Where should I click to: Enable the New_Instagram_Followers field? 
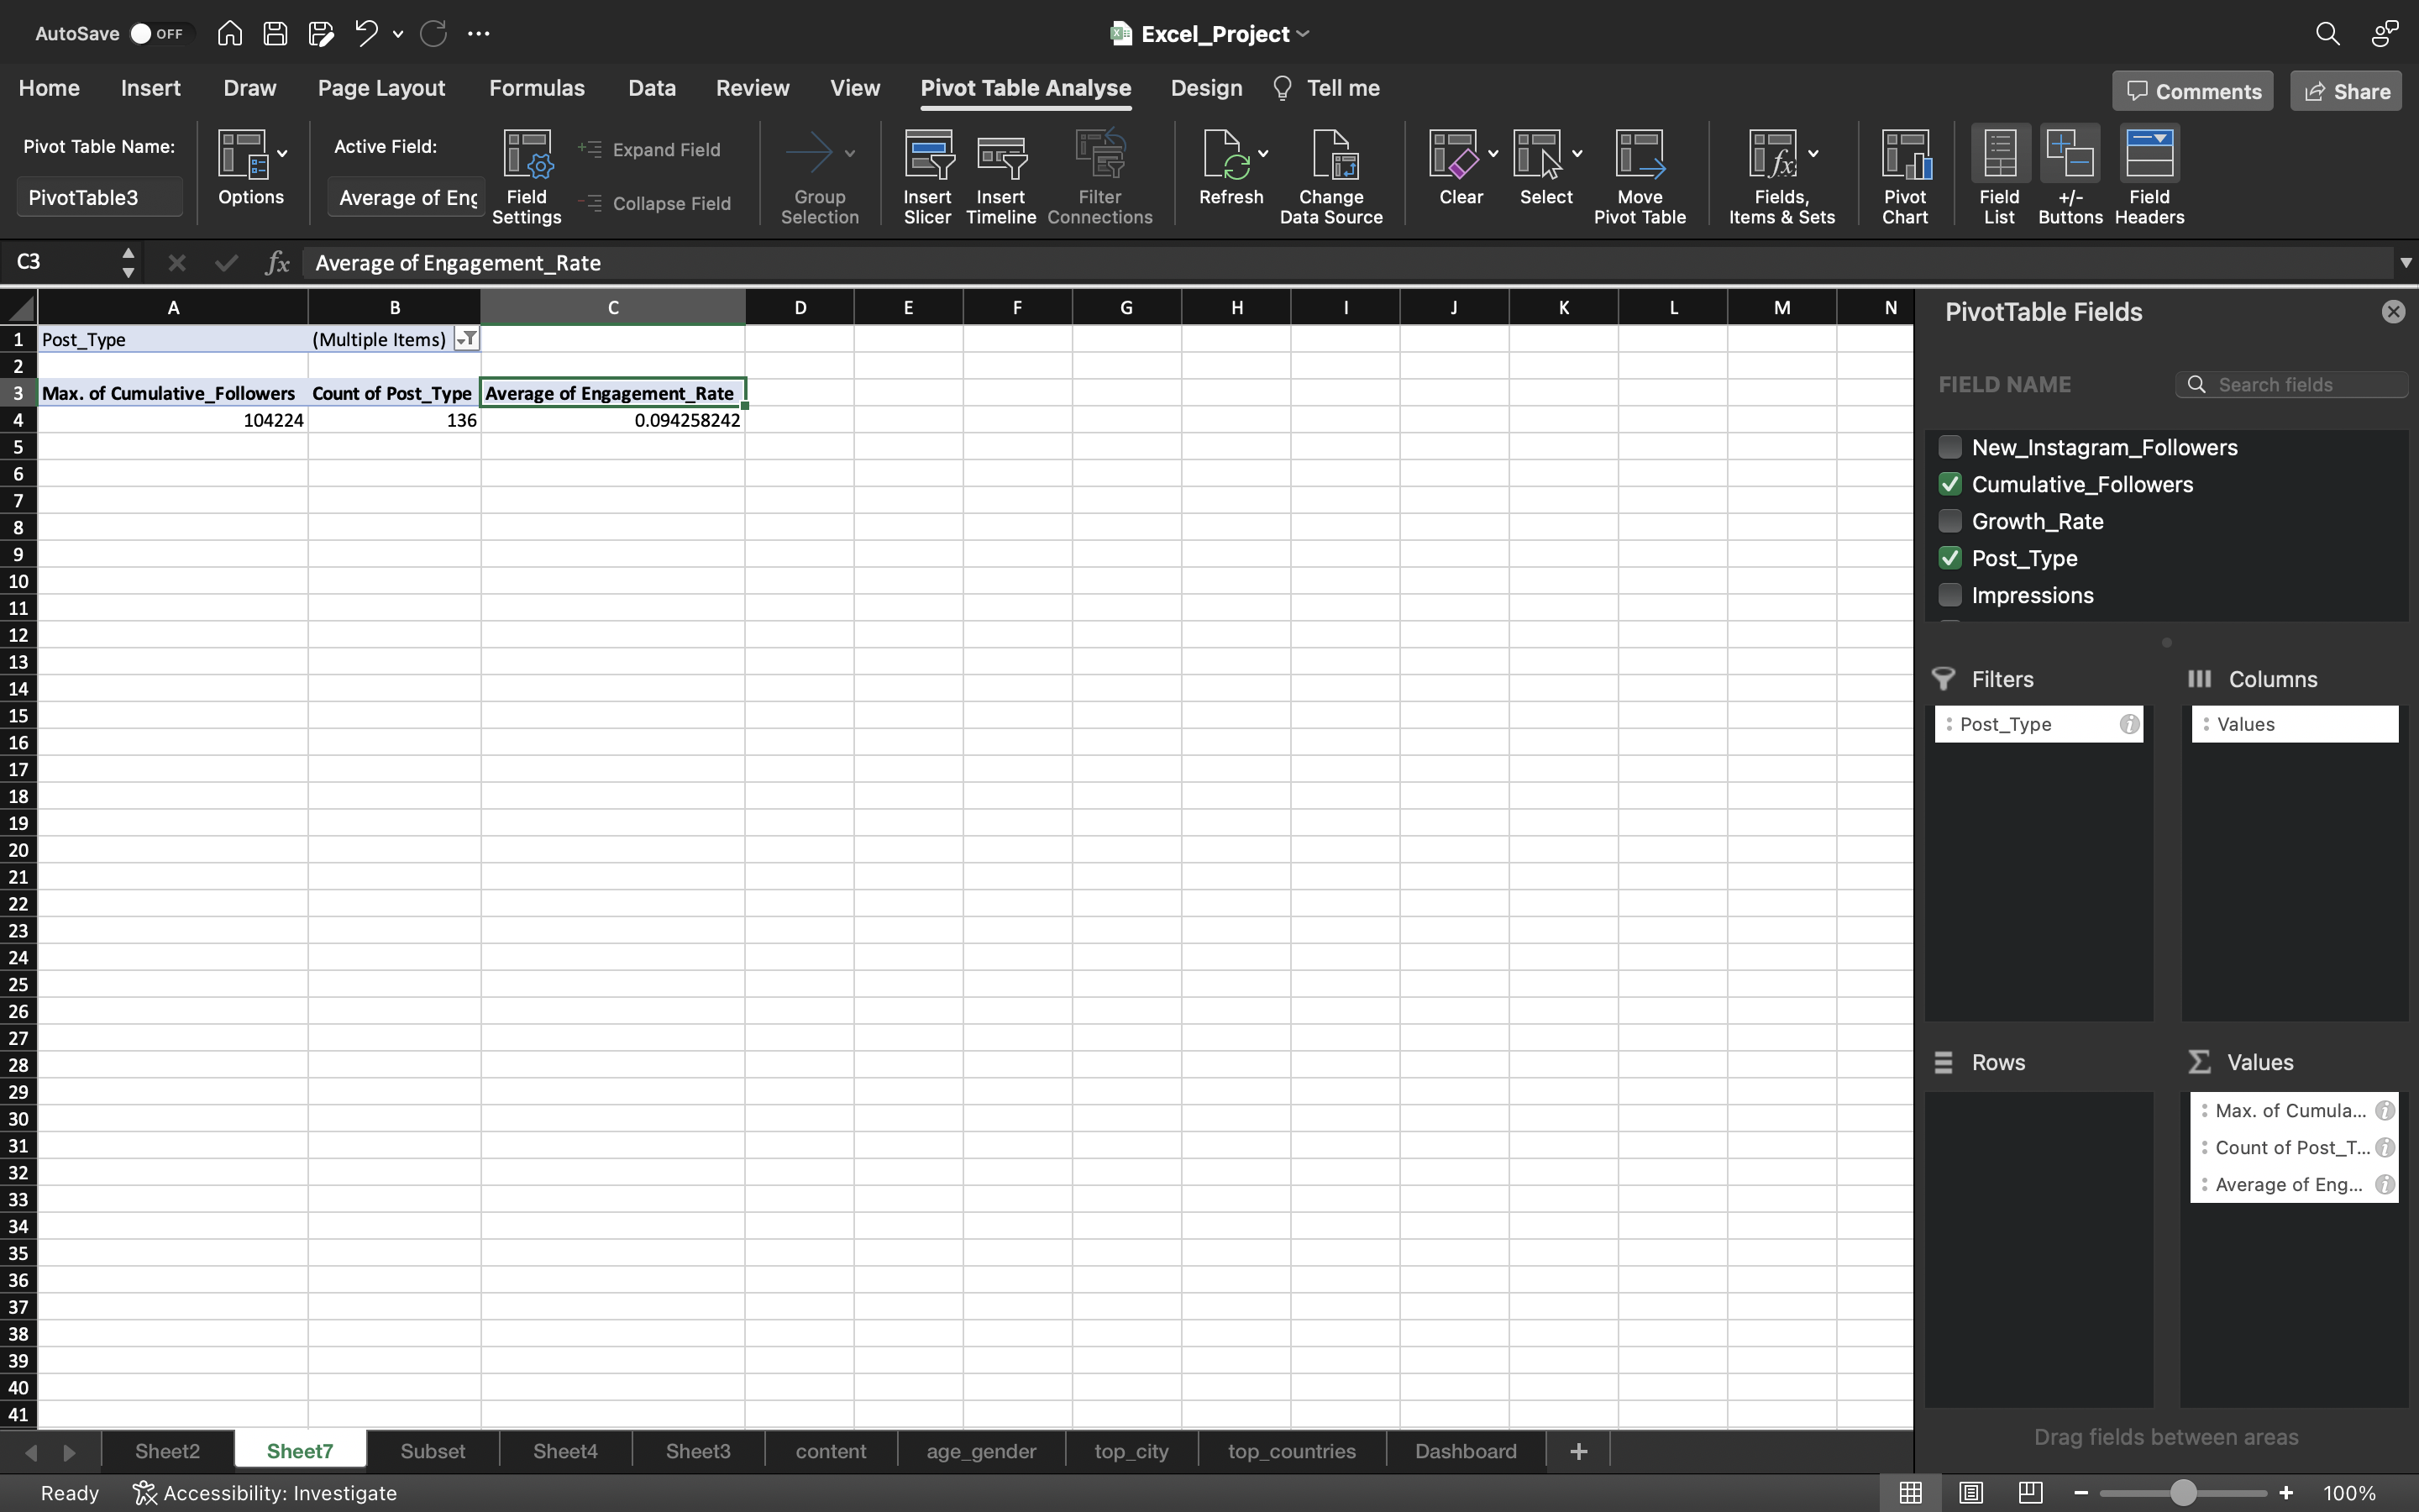coord(1949,448)
